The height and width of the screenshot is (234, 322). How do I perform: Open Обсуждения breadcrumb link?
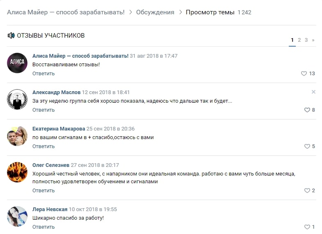point(155,12)
